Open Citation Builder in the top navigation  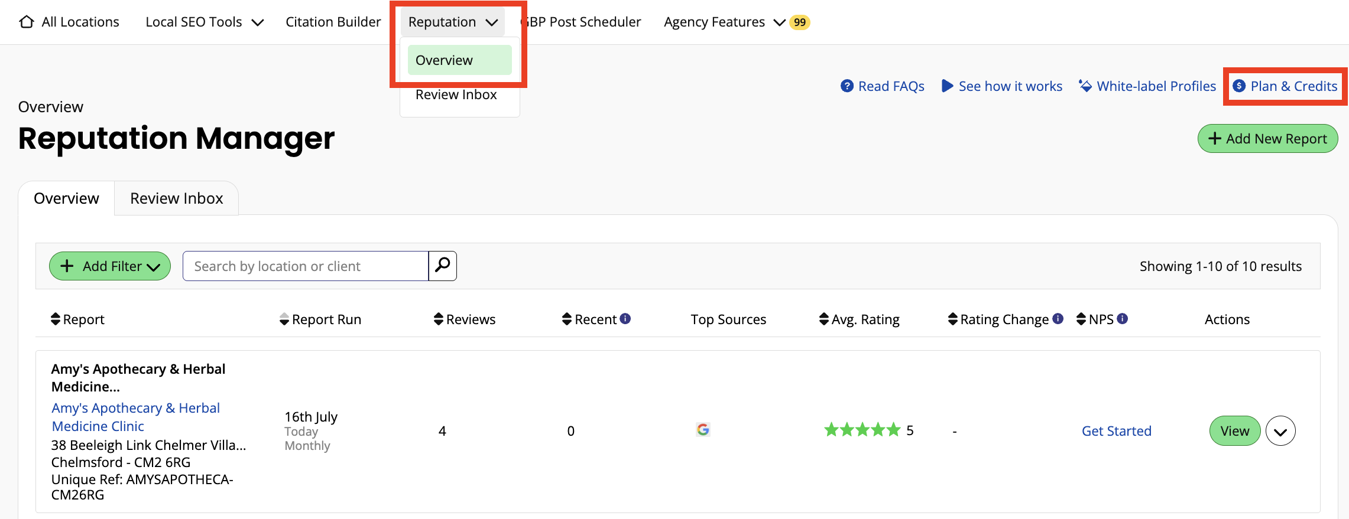click(333, 22)
